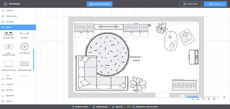Click the Перемещение mouse hint icon
This screenshot has height=109, width=230.
(x=94, y=107)
